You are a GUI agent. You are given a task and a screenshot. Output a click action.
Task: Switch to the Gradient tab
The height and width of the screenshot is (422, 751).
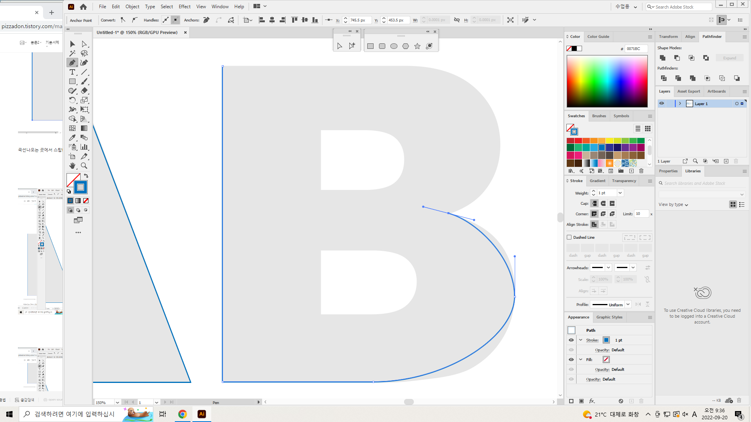(597, 181)
